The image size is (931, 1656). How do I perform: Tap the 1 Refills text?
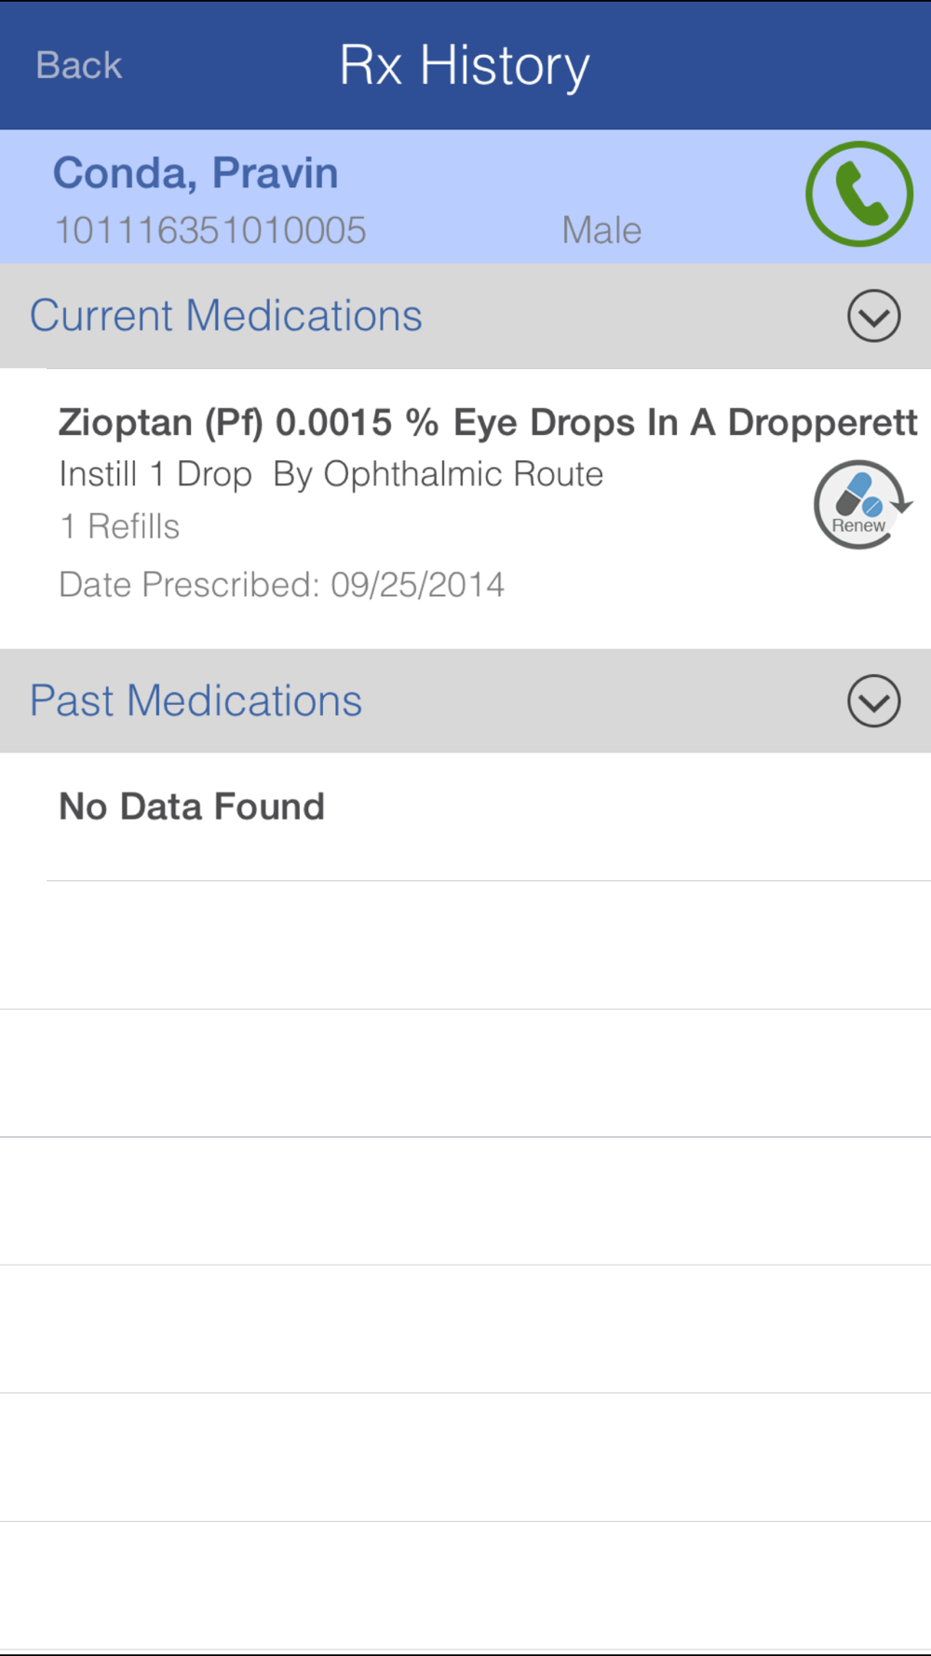[x=119, y=526]
